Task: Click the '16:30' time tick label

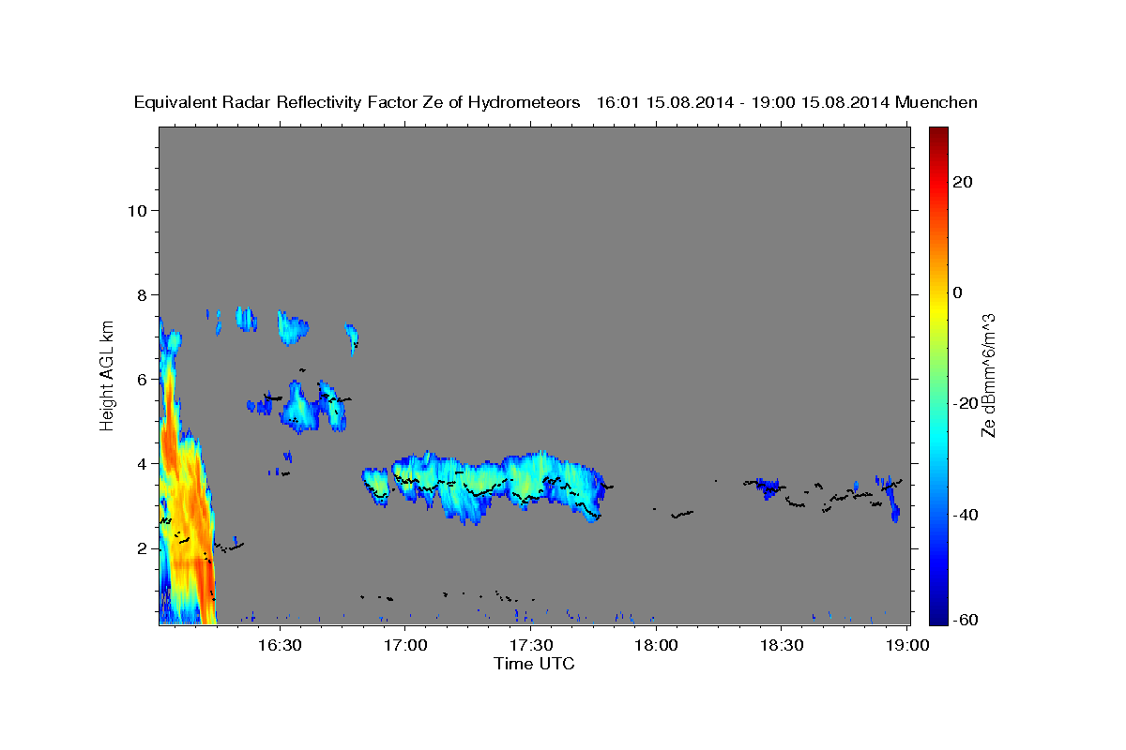Action: [279, 645]
